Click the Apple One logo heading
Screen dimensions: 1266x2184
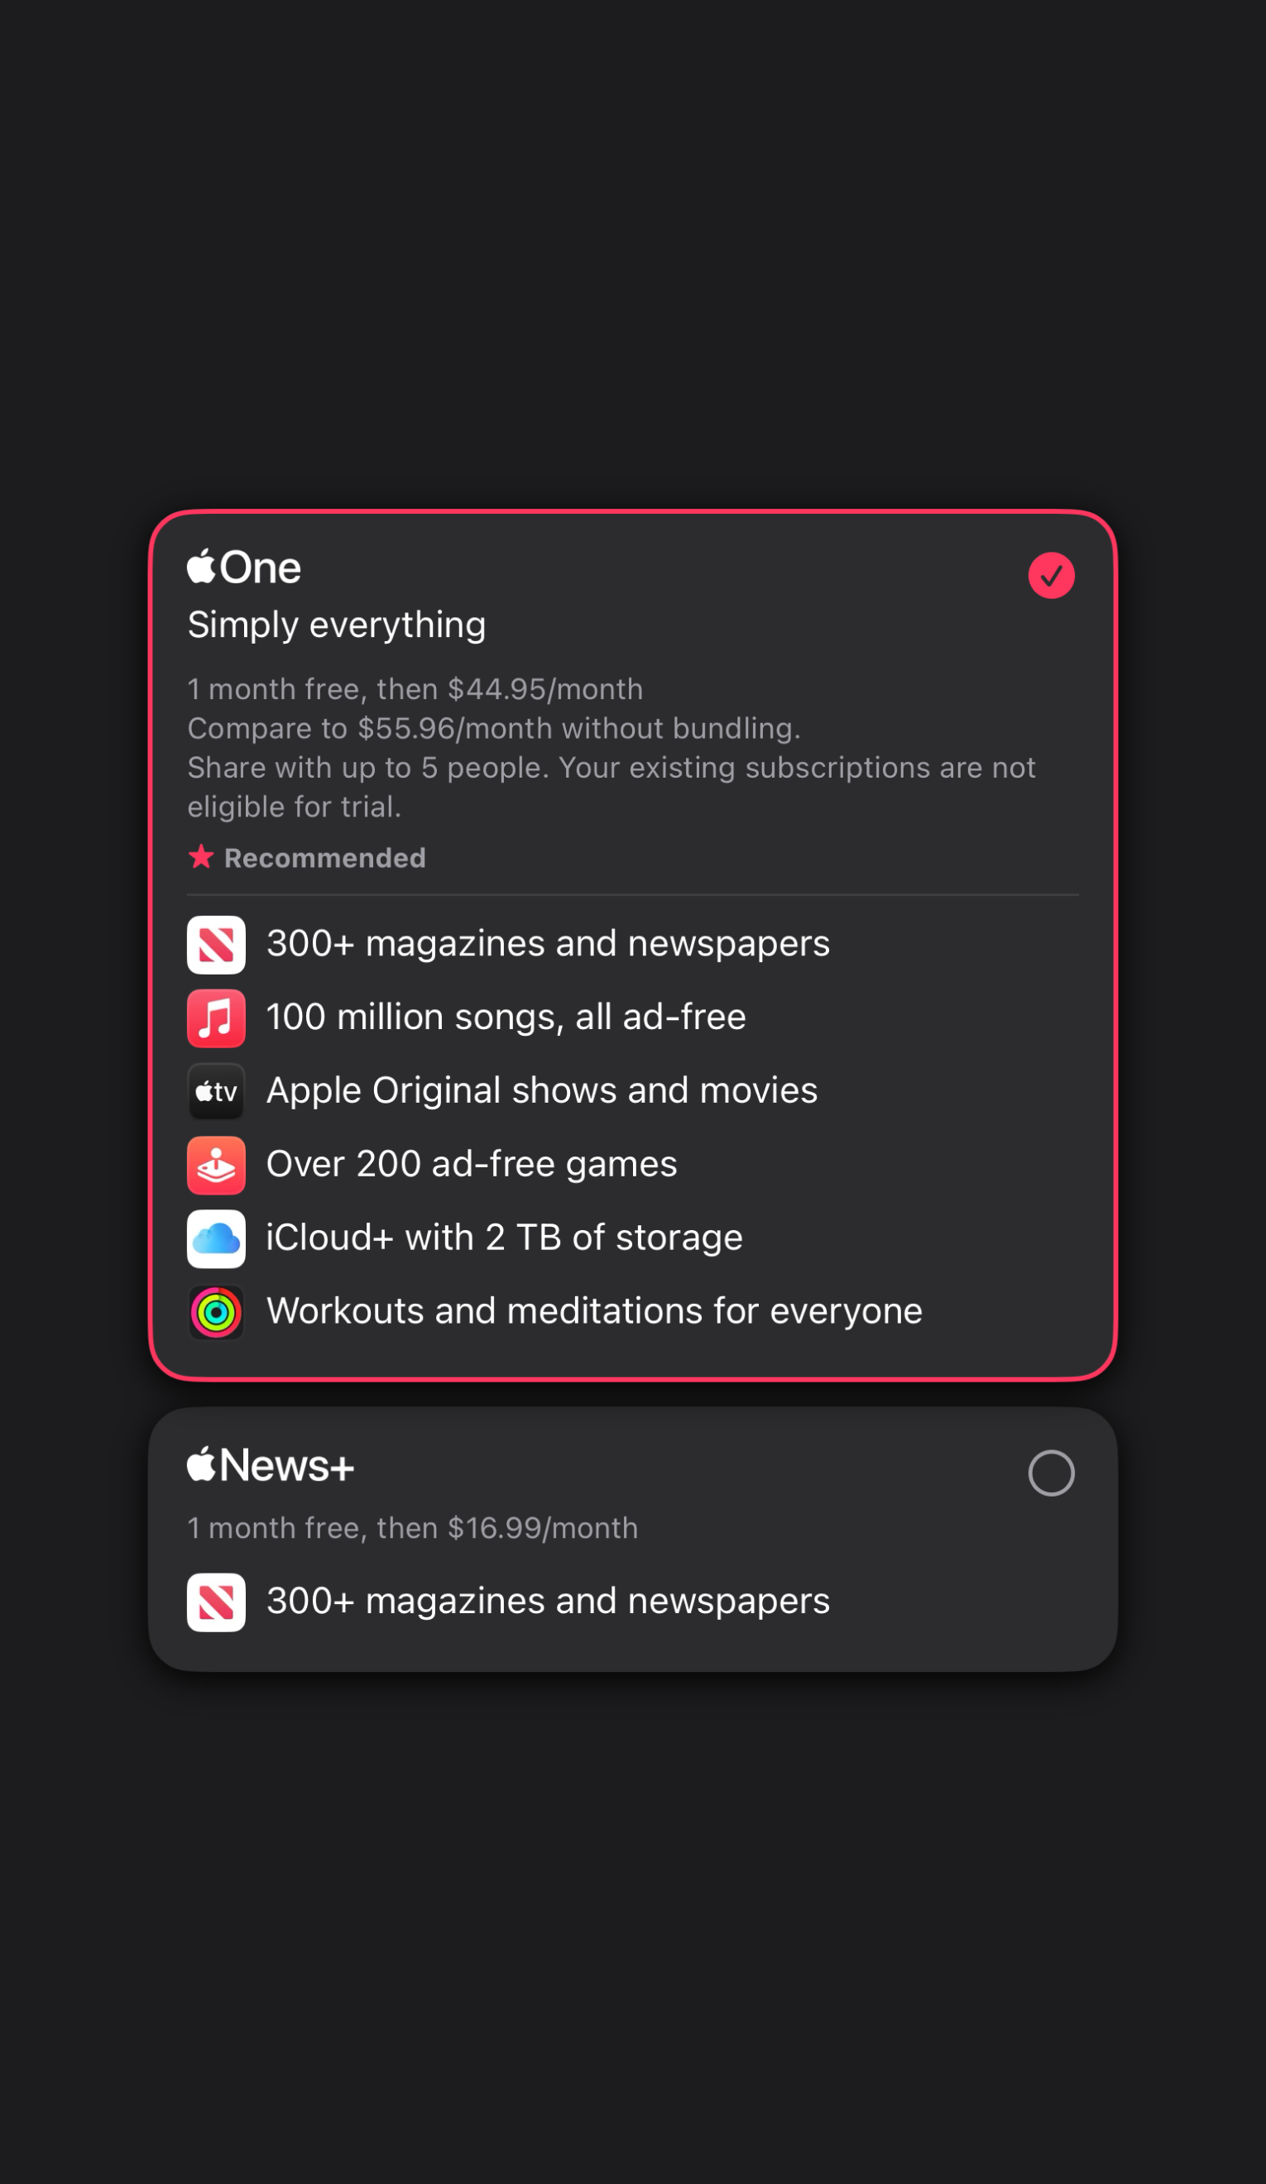pyautogui.click(x=245, y=568)
